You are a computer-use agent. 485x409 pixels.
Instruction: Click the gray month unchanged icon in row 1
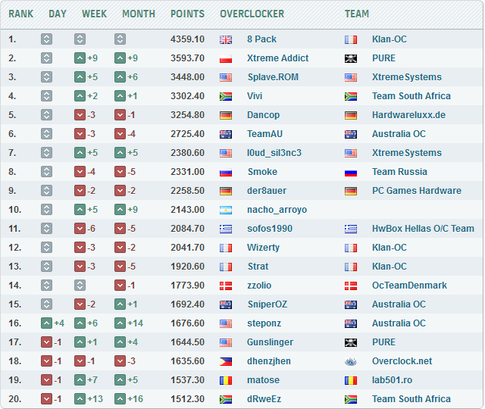click(120, 39)
